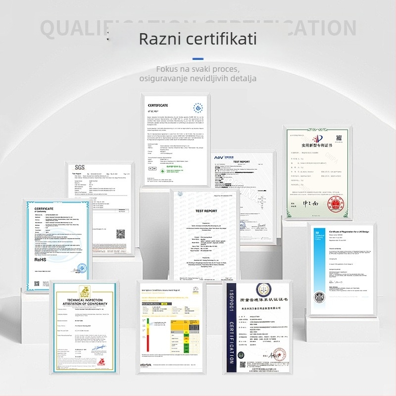
Task: Click the Intertek logo on the assessment report
Action: (x=146, y=365)
